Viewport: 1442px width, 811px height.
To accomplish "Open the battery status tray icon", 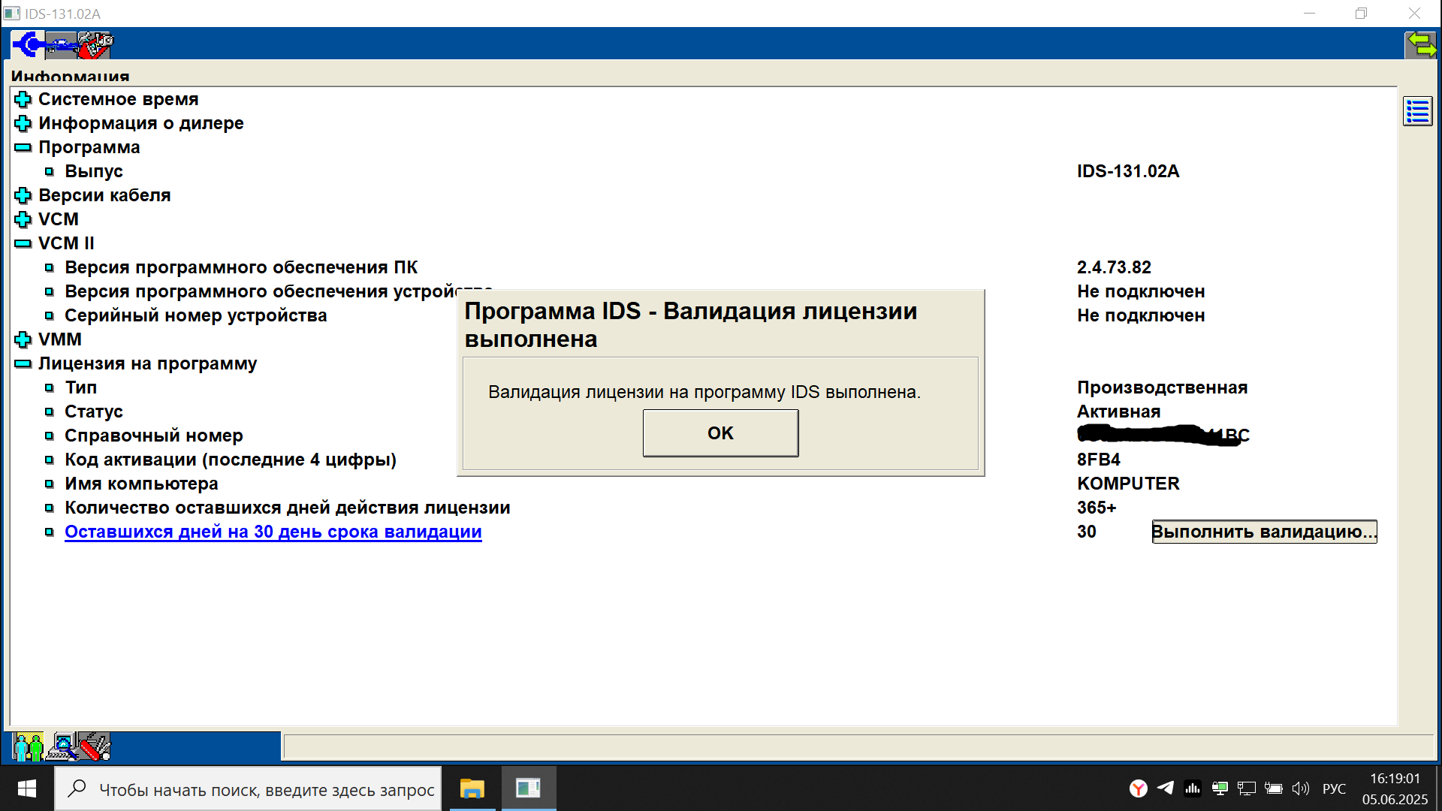I will tap(1273, 788).
